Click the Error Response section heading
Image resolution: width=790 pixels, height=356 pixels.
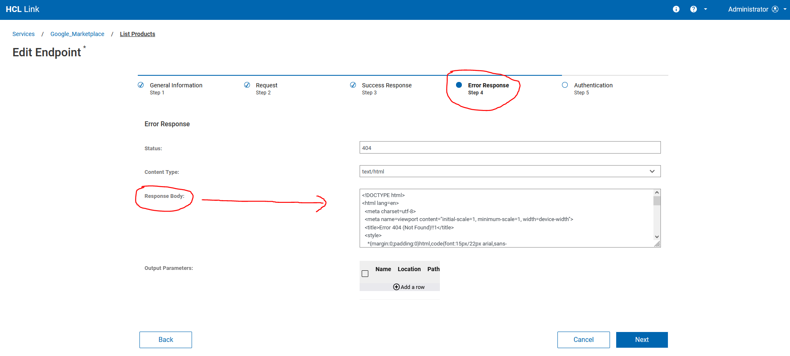pyautogui.click(x=167, y=124)
